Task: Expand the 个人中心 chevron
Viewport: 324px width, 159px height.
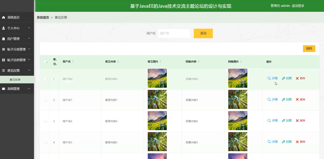Action: coord(29,28)
